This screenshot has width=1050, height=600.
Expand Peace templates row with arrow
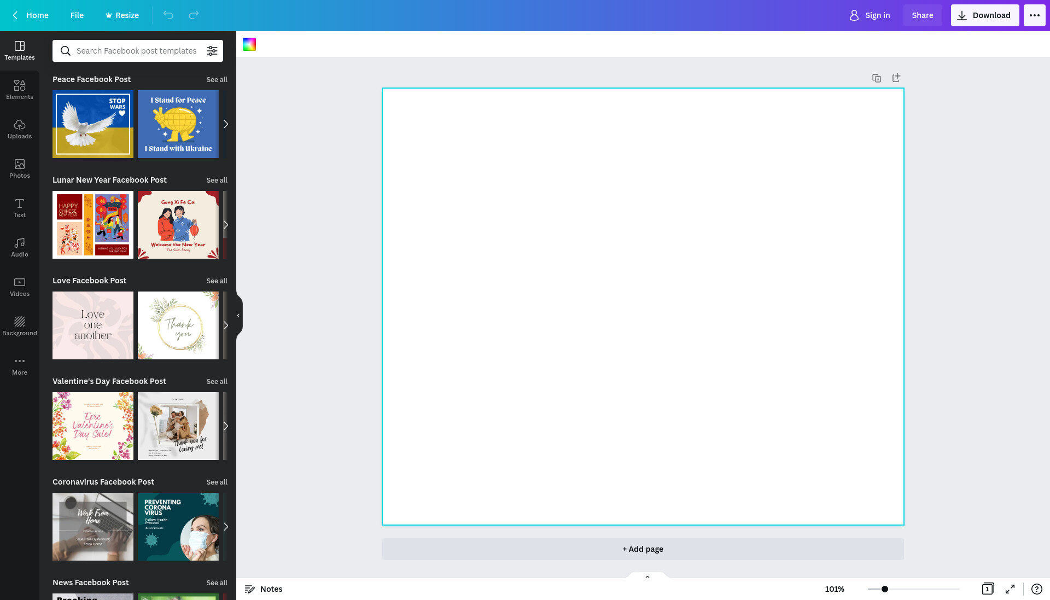tap(225, 124)
